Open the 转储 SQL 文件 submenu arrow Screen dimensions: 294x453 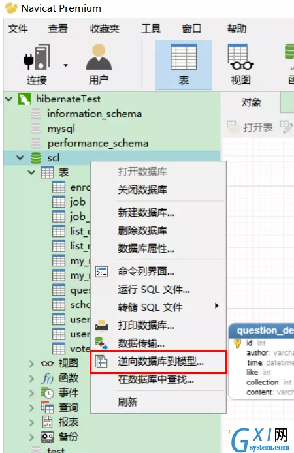216,306
